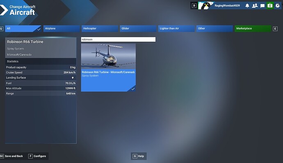Viewport: 283px width, 163px height.
Task: Open the Help button
Action: click(139, 156)
